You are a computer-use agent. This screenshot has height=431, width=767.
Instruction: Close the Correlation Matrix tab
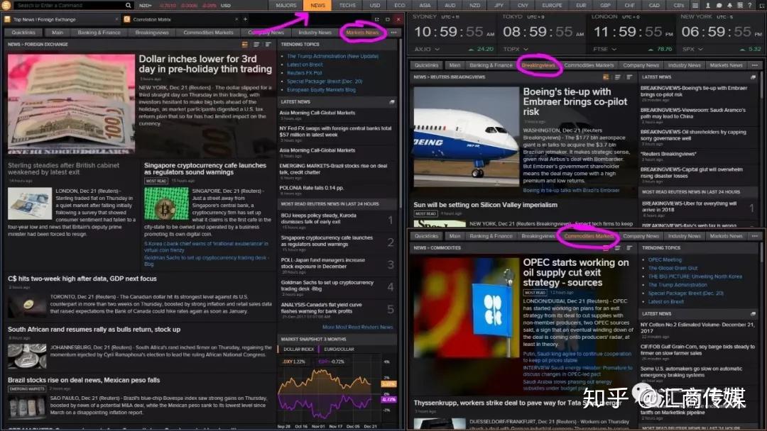tap(236, 20)
